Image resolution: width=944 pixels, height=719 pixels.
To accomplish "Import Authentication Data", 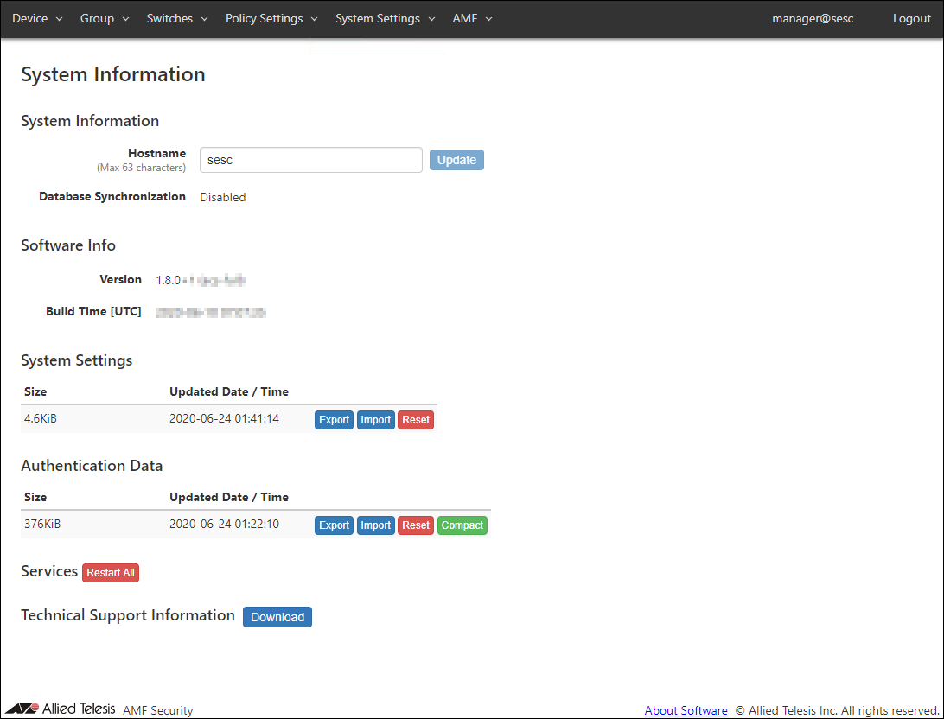I will pos(375,525).
